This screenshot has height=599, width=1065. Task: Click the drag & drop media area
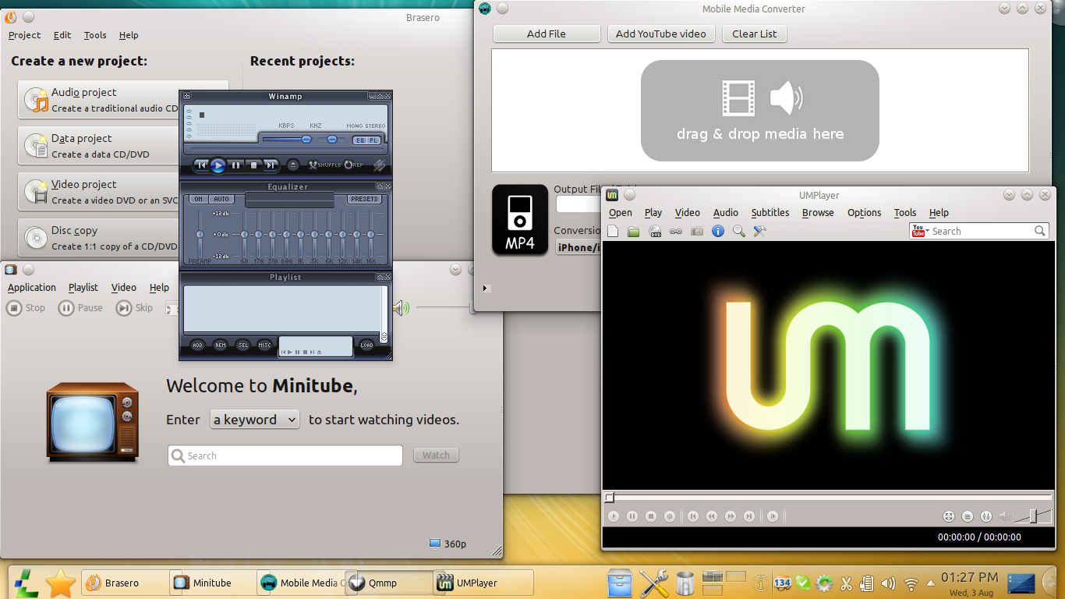point(760,111)
